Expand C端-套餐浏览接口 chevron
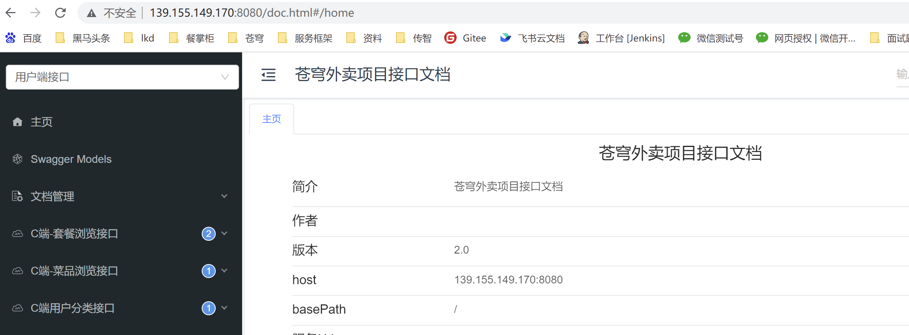The height and width of the screenshot is (335, 909). point(224,233)
